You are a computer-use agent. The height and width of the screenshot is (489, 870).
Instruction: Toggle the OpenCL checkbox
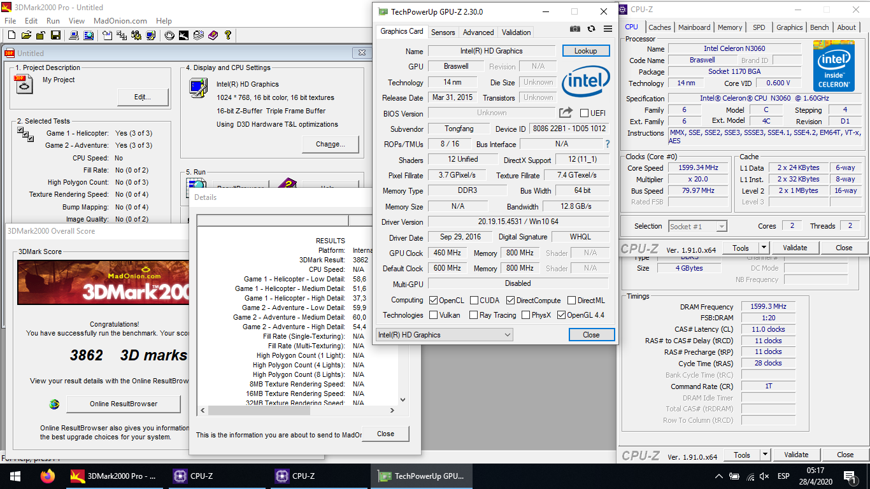click(434, 301)
